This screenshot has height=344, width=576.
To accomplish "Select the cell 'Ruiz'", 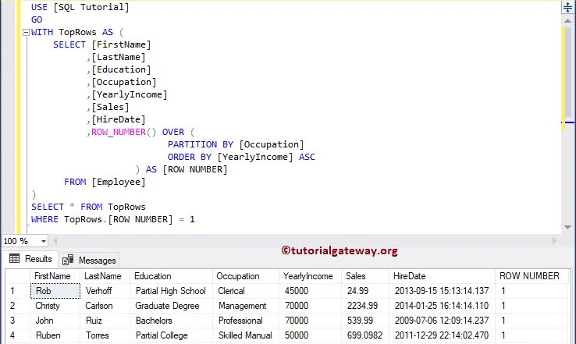I will pyautogui.click(x=105, y=321).
